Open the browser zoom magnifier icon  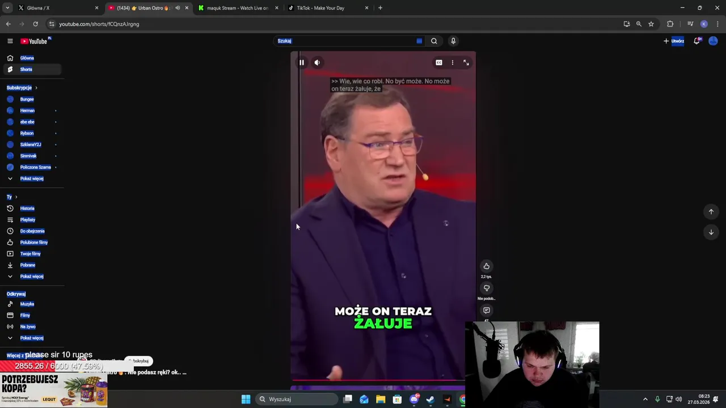pyautogui.click(x=639, y=24)
